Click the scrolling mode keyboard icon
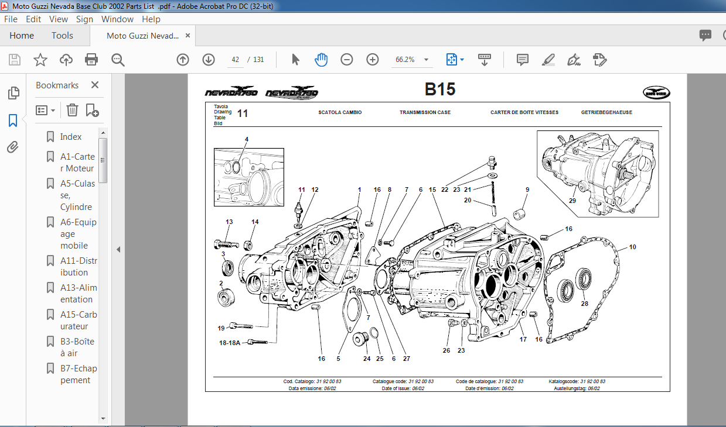 pos(485,60)
